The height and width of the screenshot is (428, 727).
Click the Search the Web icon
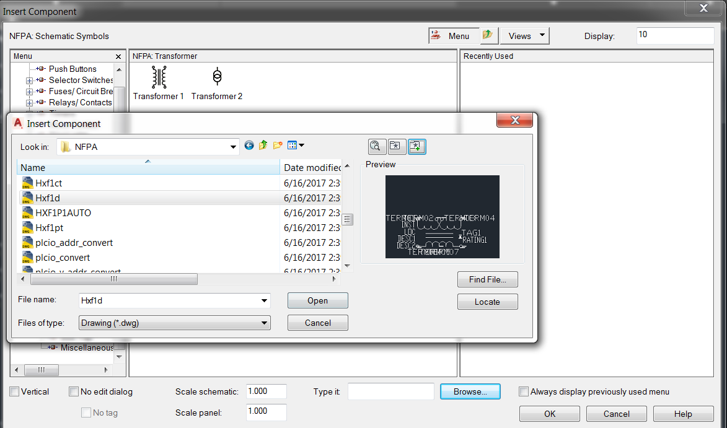(377, 147)
